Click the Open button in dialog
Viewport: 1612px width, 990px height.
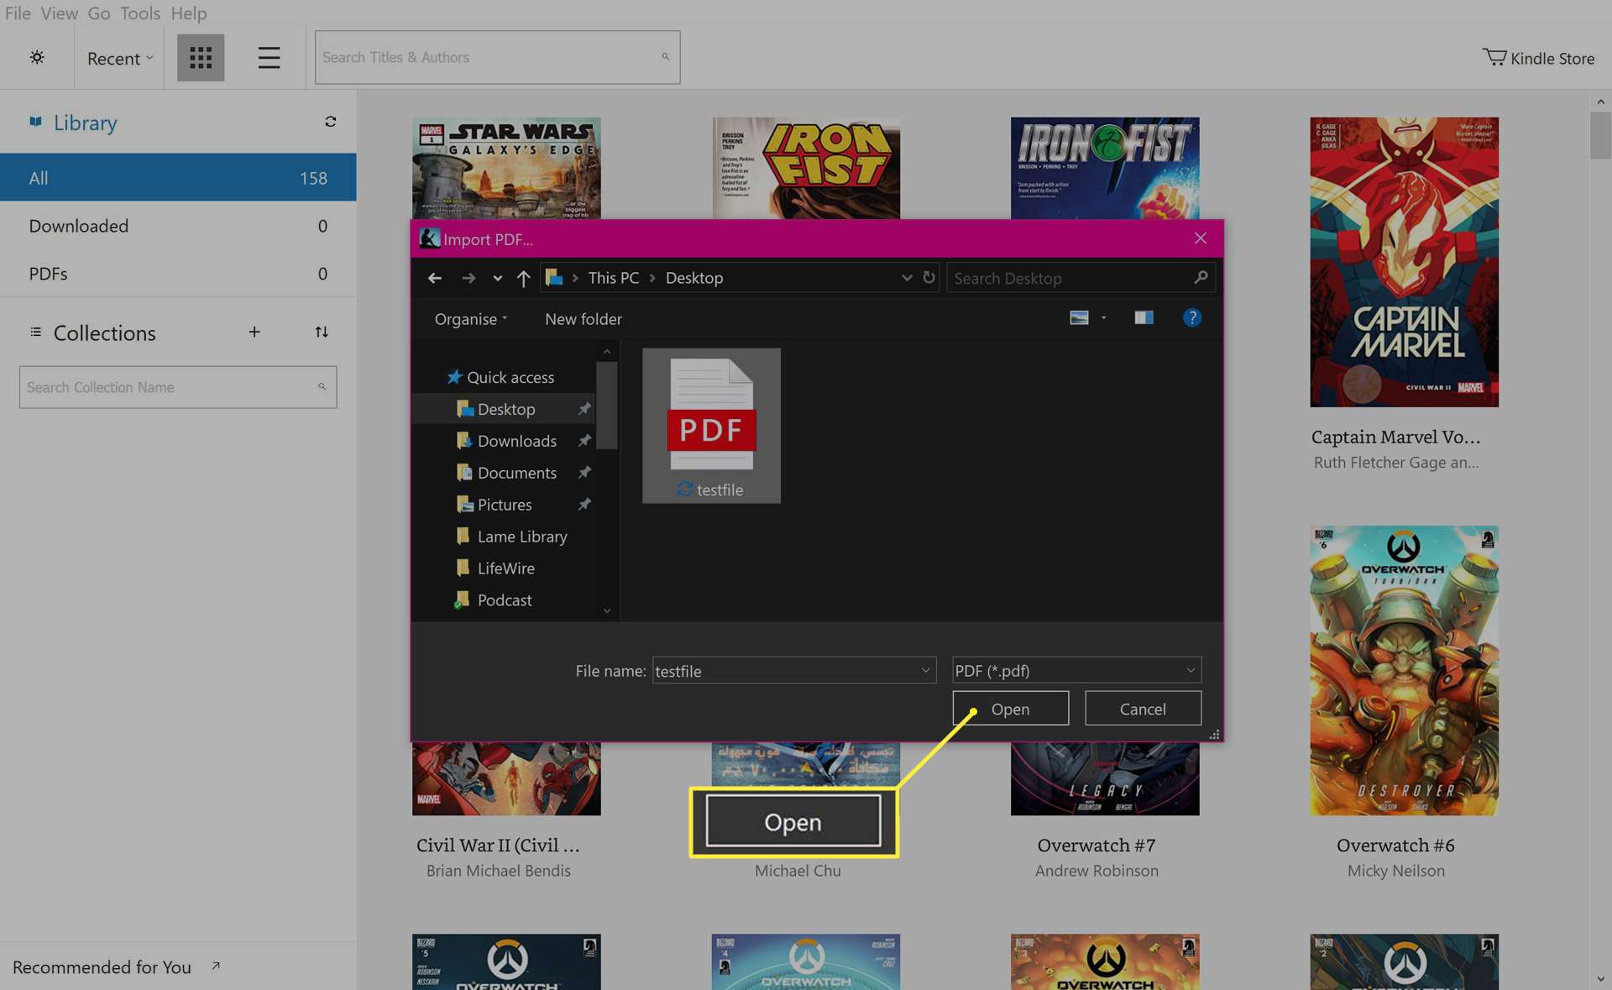pos(1010,708)
